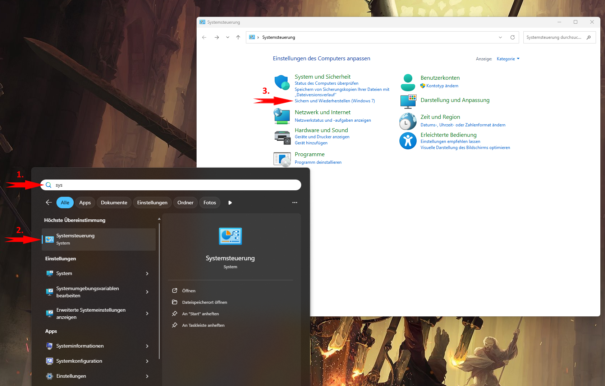Expand the Systemkonfiguration result chevron
This screenshot has width=605, height=386.
pyautogui.click(x=147, y=361)
